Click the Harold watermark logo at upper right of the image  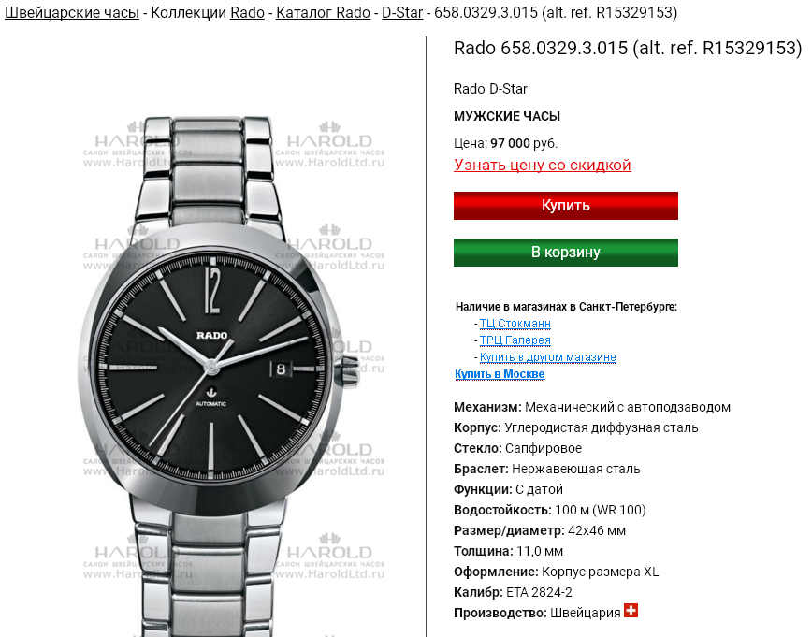click(329, 144)
